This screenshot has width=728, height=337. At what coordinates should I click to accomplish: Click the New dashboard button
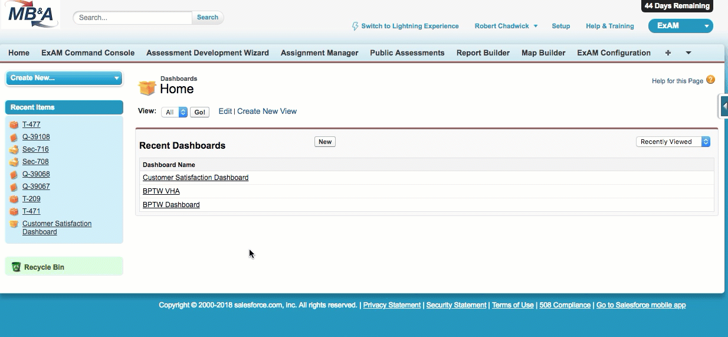325,142
